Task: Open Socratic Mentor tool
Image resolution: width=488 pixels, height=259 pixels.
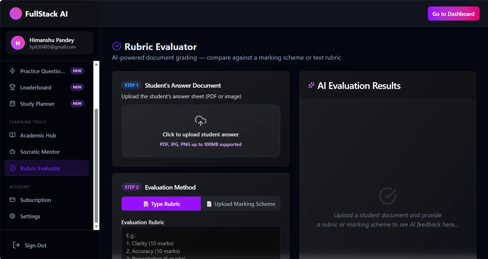Action: point(47,152)
